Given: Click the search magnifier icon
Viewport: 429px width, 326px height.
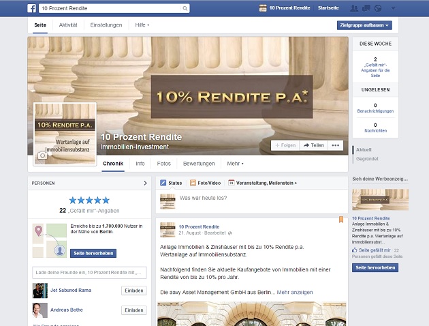Looking at the screenshot, I should click(185, 8).
